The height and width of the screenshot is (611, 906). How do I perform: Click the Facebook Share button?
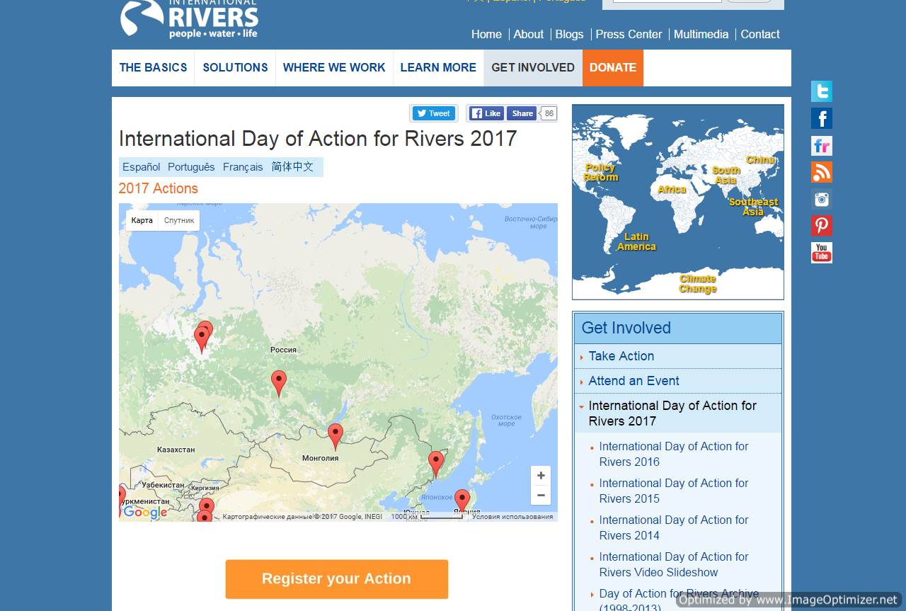(522, 113)
